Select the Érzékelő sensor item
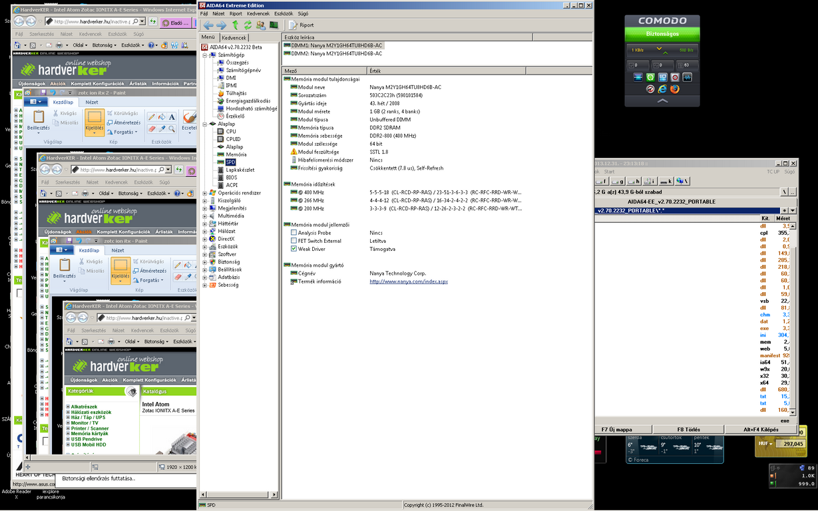 (x=234, y=116)
